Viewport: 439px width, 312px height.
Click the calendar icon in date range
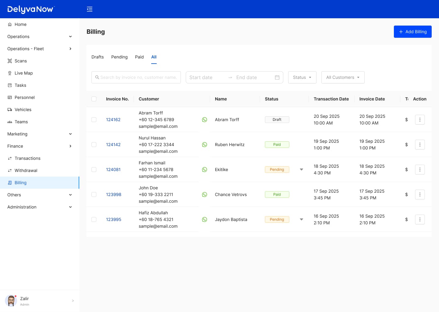[277, 77]
